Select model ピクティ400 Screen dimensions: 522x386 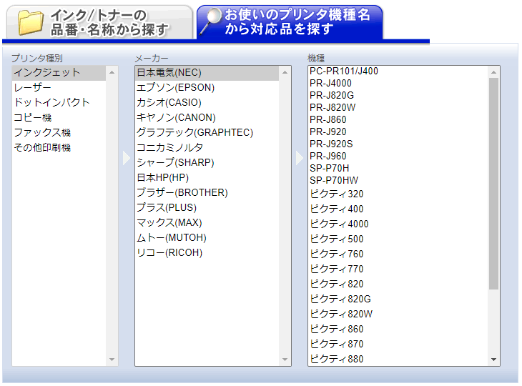[398, 209]
